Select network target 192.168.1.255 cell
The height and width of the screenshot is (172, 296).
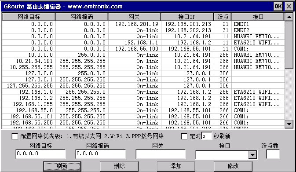pyautogui.click(x=29, y=104)
